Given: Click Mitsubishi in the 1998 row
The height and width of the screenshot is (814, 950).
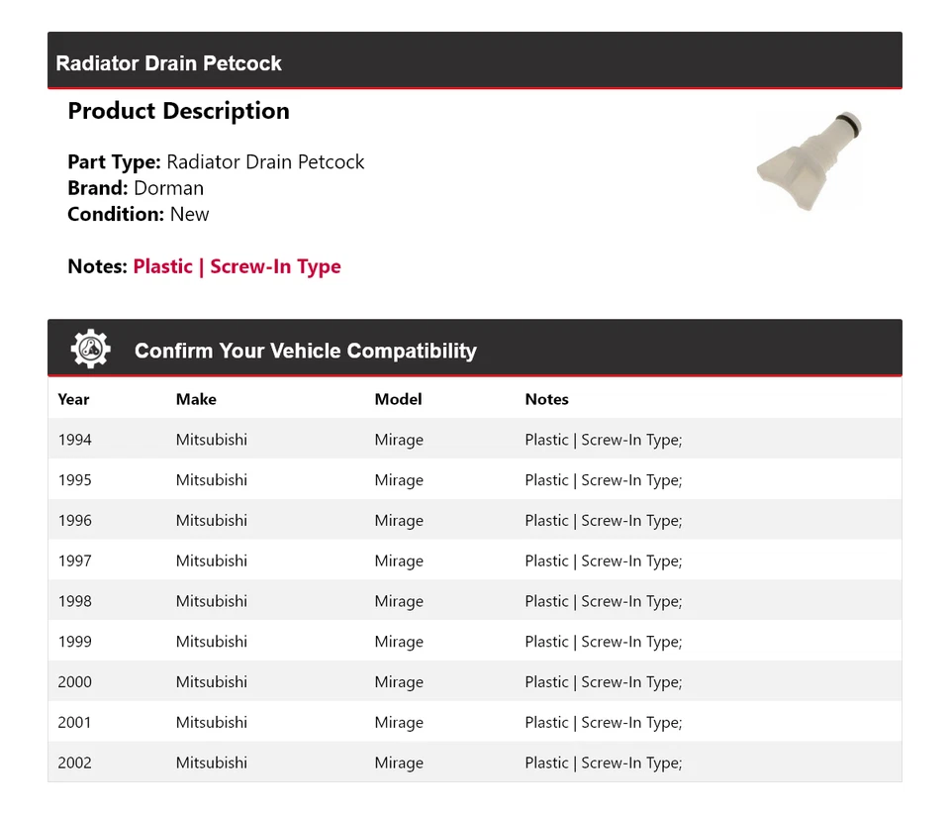Looking at the screenshot, I should click(212, 601).
